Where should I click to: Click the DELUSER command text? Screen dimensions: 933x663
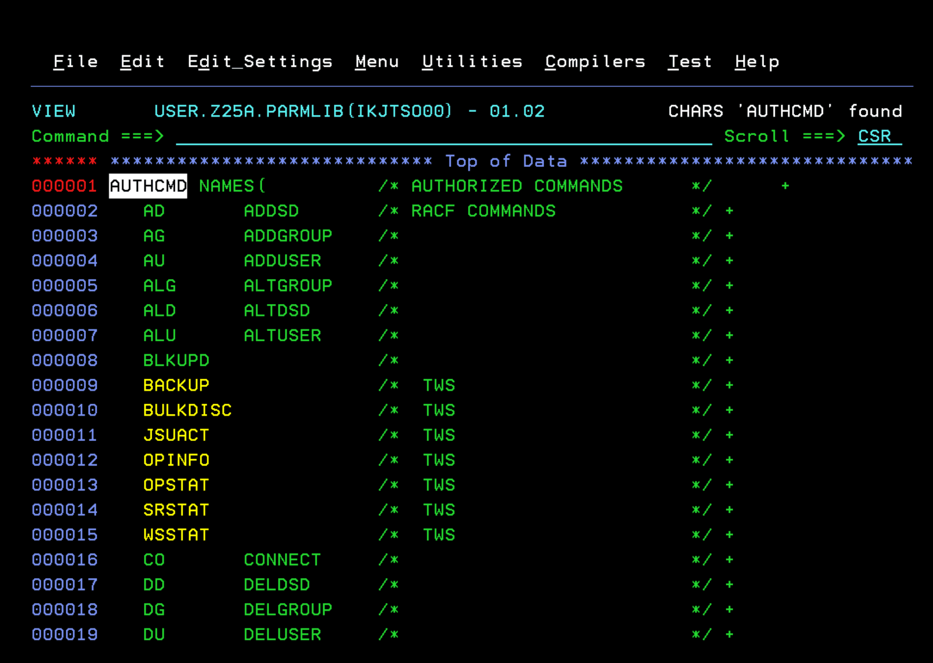(x=282, y=635)
